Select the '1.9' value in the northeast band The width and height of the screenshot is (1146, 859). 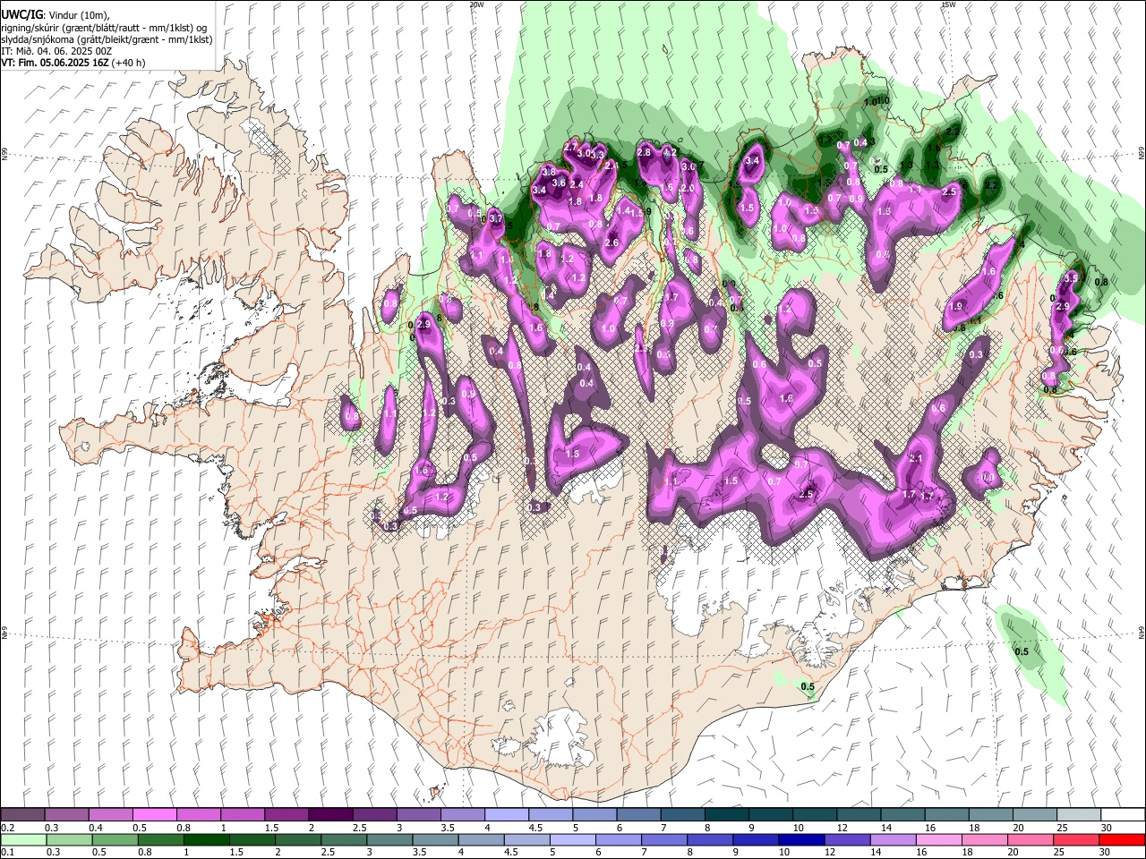[x=955, y=307]
